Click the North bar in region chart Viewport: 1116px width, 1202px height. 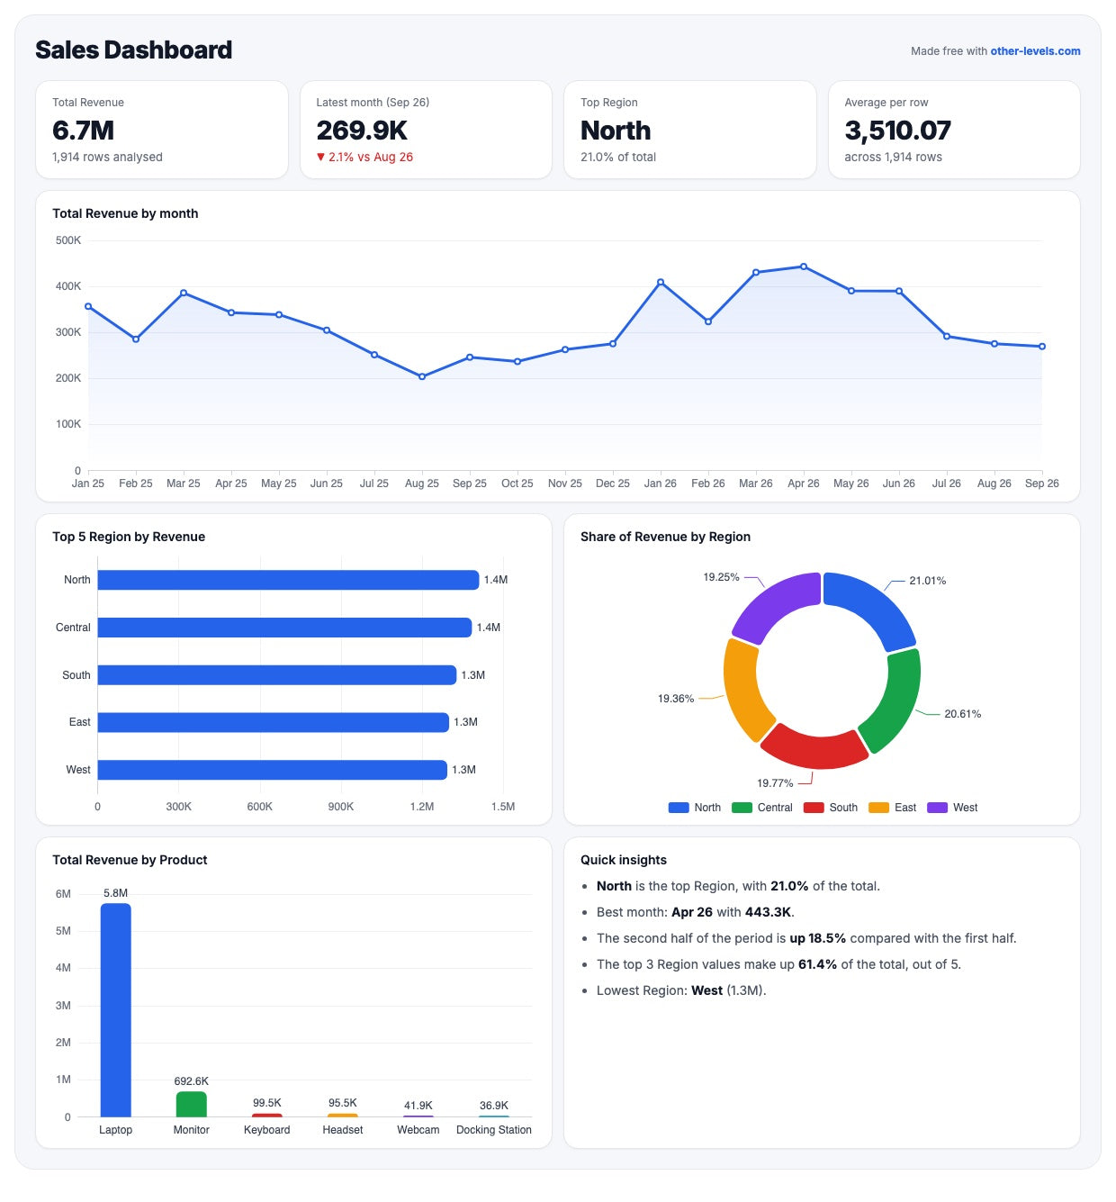click(288, 580)
